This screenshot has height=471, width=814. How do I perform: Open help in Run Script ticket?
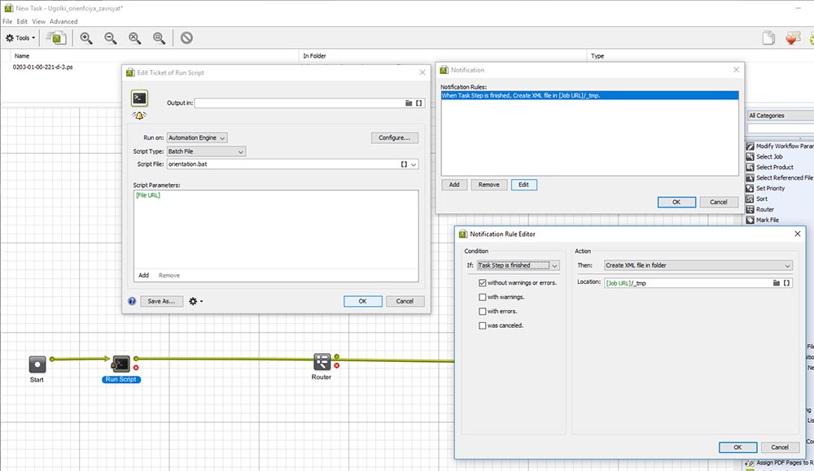132,301
